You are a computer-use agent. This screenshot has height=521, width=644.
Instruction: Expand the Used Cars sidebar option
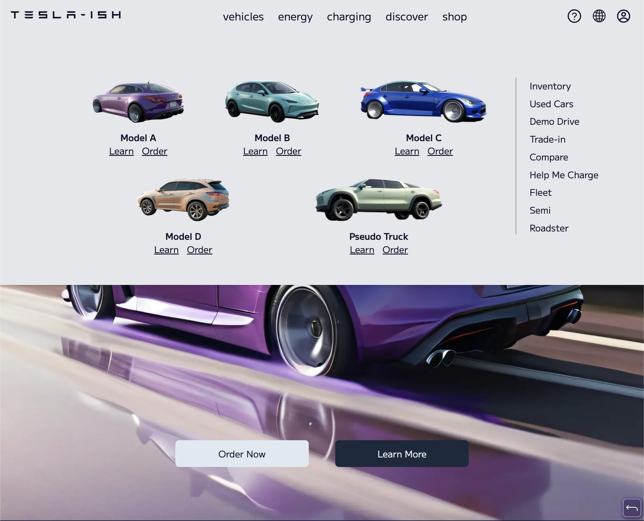coord(551,104)
